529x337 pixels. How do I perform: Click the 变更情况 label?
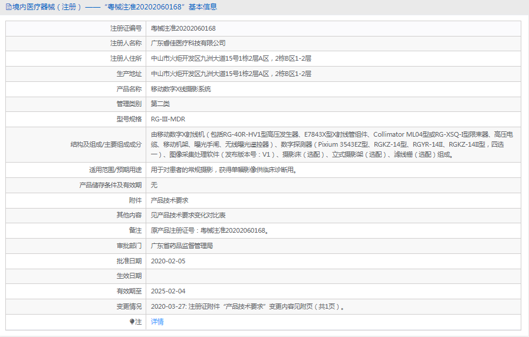(129, 307)
